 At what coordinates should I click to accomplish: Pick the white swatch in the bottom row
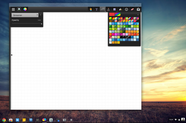110,42
